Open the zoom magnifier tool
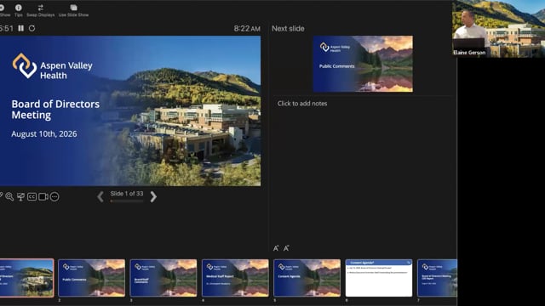Image resolution: width=545 pixels, height=306 pixels. [x=9, y=196]
